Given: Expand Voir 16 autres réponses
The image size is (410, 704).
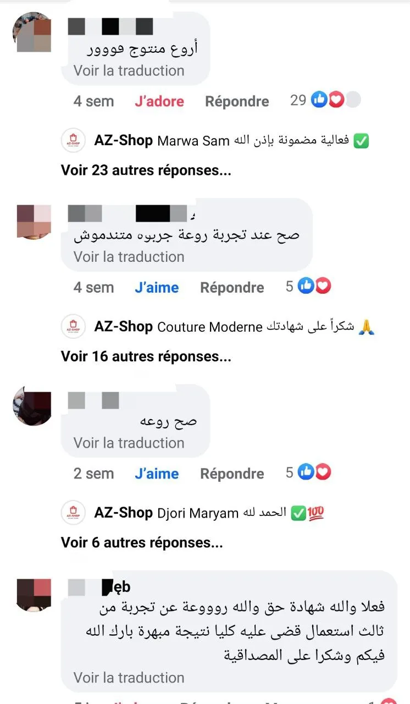Looking at the screenshot, I should point(146,356).
